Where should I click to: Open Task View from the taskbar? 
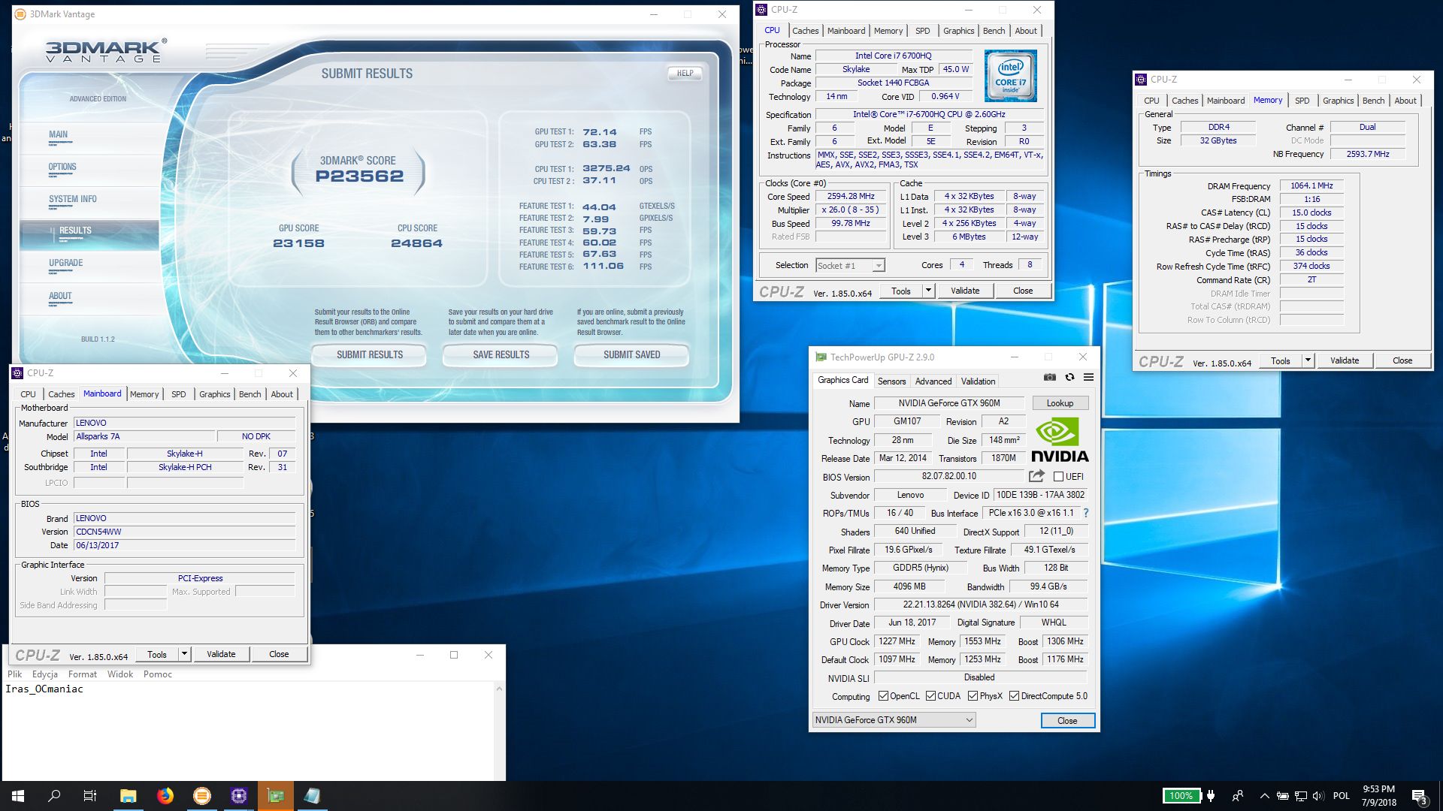pos(90,796)
